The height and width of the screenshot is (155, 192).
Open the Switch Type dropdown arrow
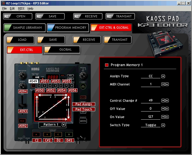[x=163, y=125]
